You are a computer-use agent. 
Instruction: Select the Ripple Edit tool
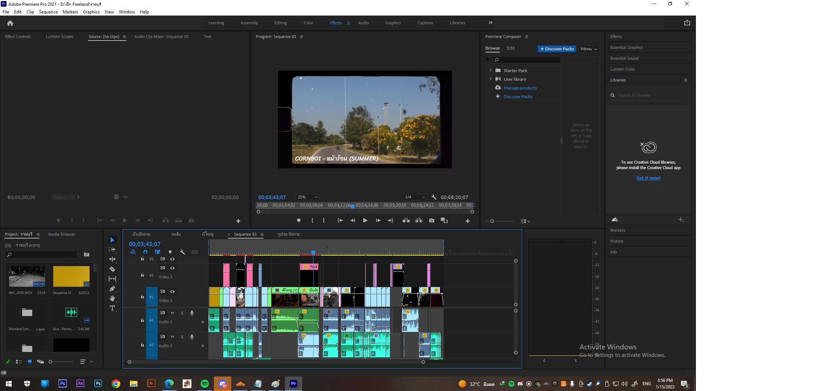[112, 259]
